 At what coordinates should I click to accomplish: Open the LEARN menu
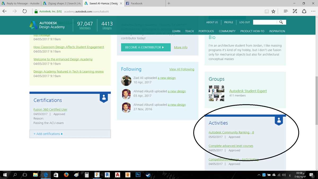pos(176,31)
